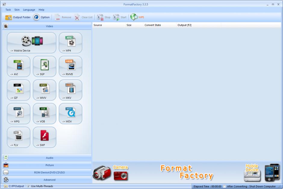
Task: Open the Task menu
Action: click(x=8, y=10)
